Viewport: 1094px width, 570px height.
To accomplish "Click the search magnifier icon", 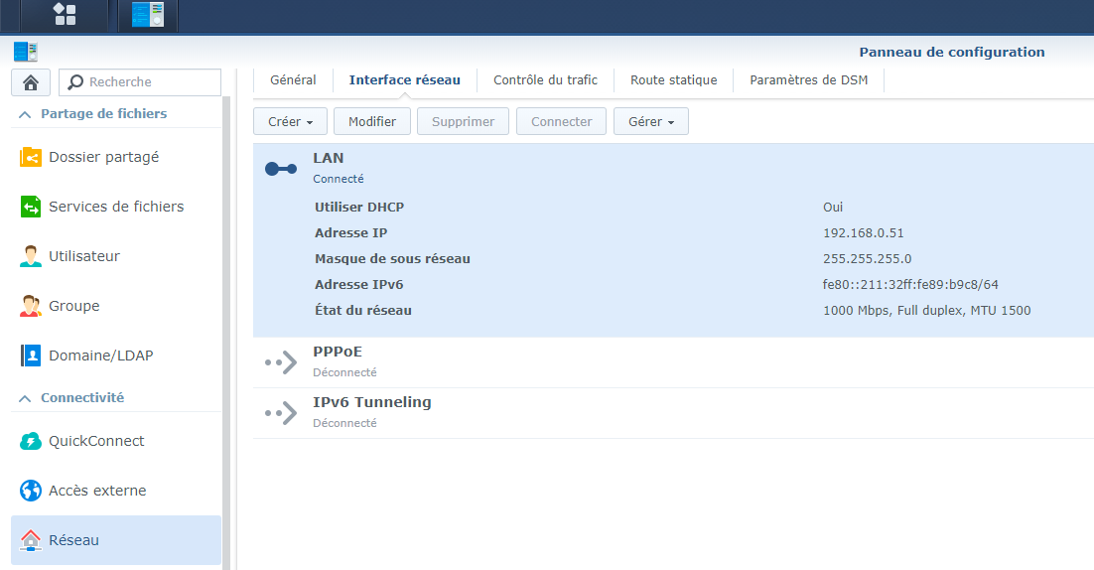I will 75,81.
